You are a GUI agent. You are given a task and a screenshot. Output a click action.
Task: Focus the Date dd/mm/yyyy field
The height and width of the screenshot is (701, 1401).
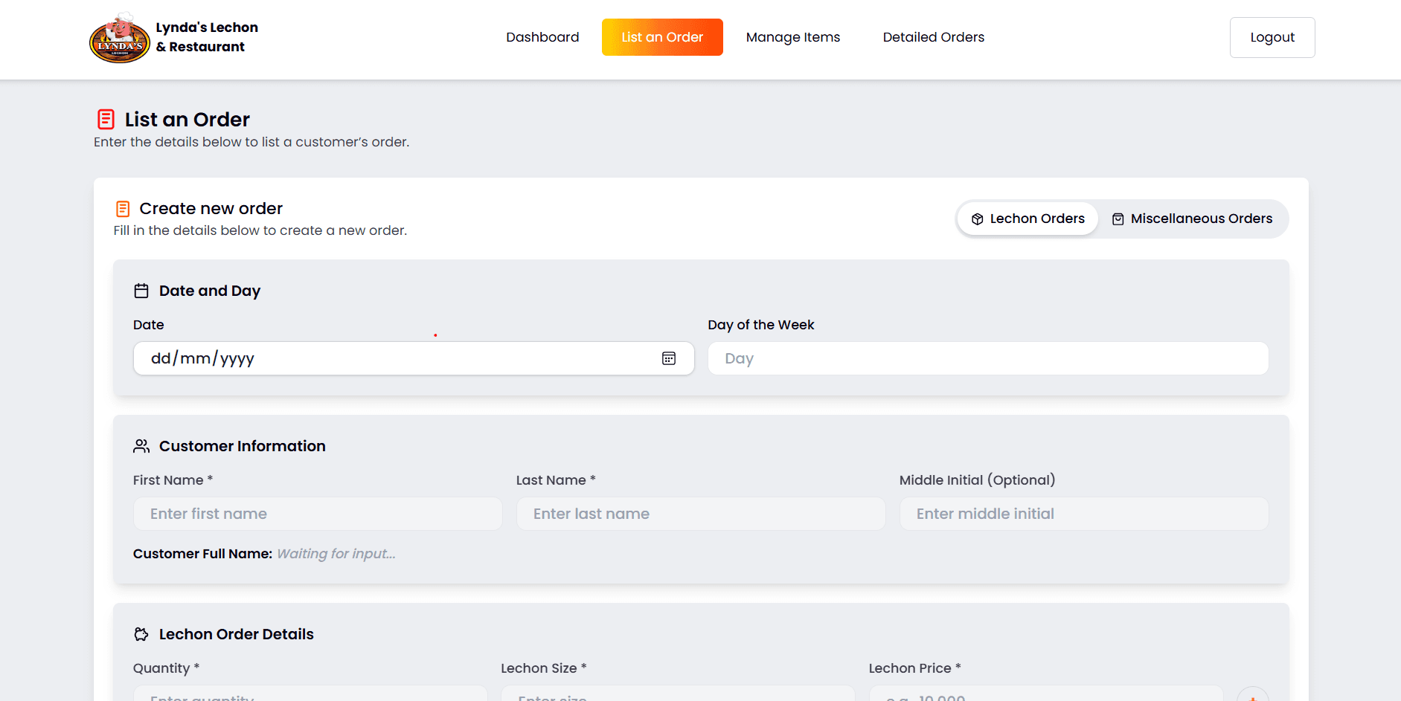coord(394,358)
